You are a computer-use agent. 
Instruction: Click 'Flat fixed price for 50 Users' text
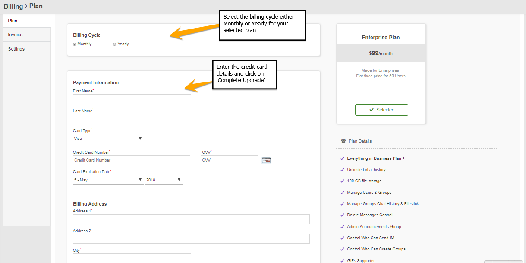(x=380, y=76)
